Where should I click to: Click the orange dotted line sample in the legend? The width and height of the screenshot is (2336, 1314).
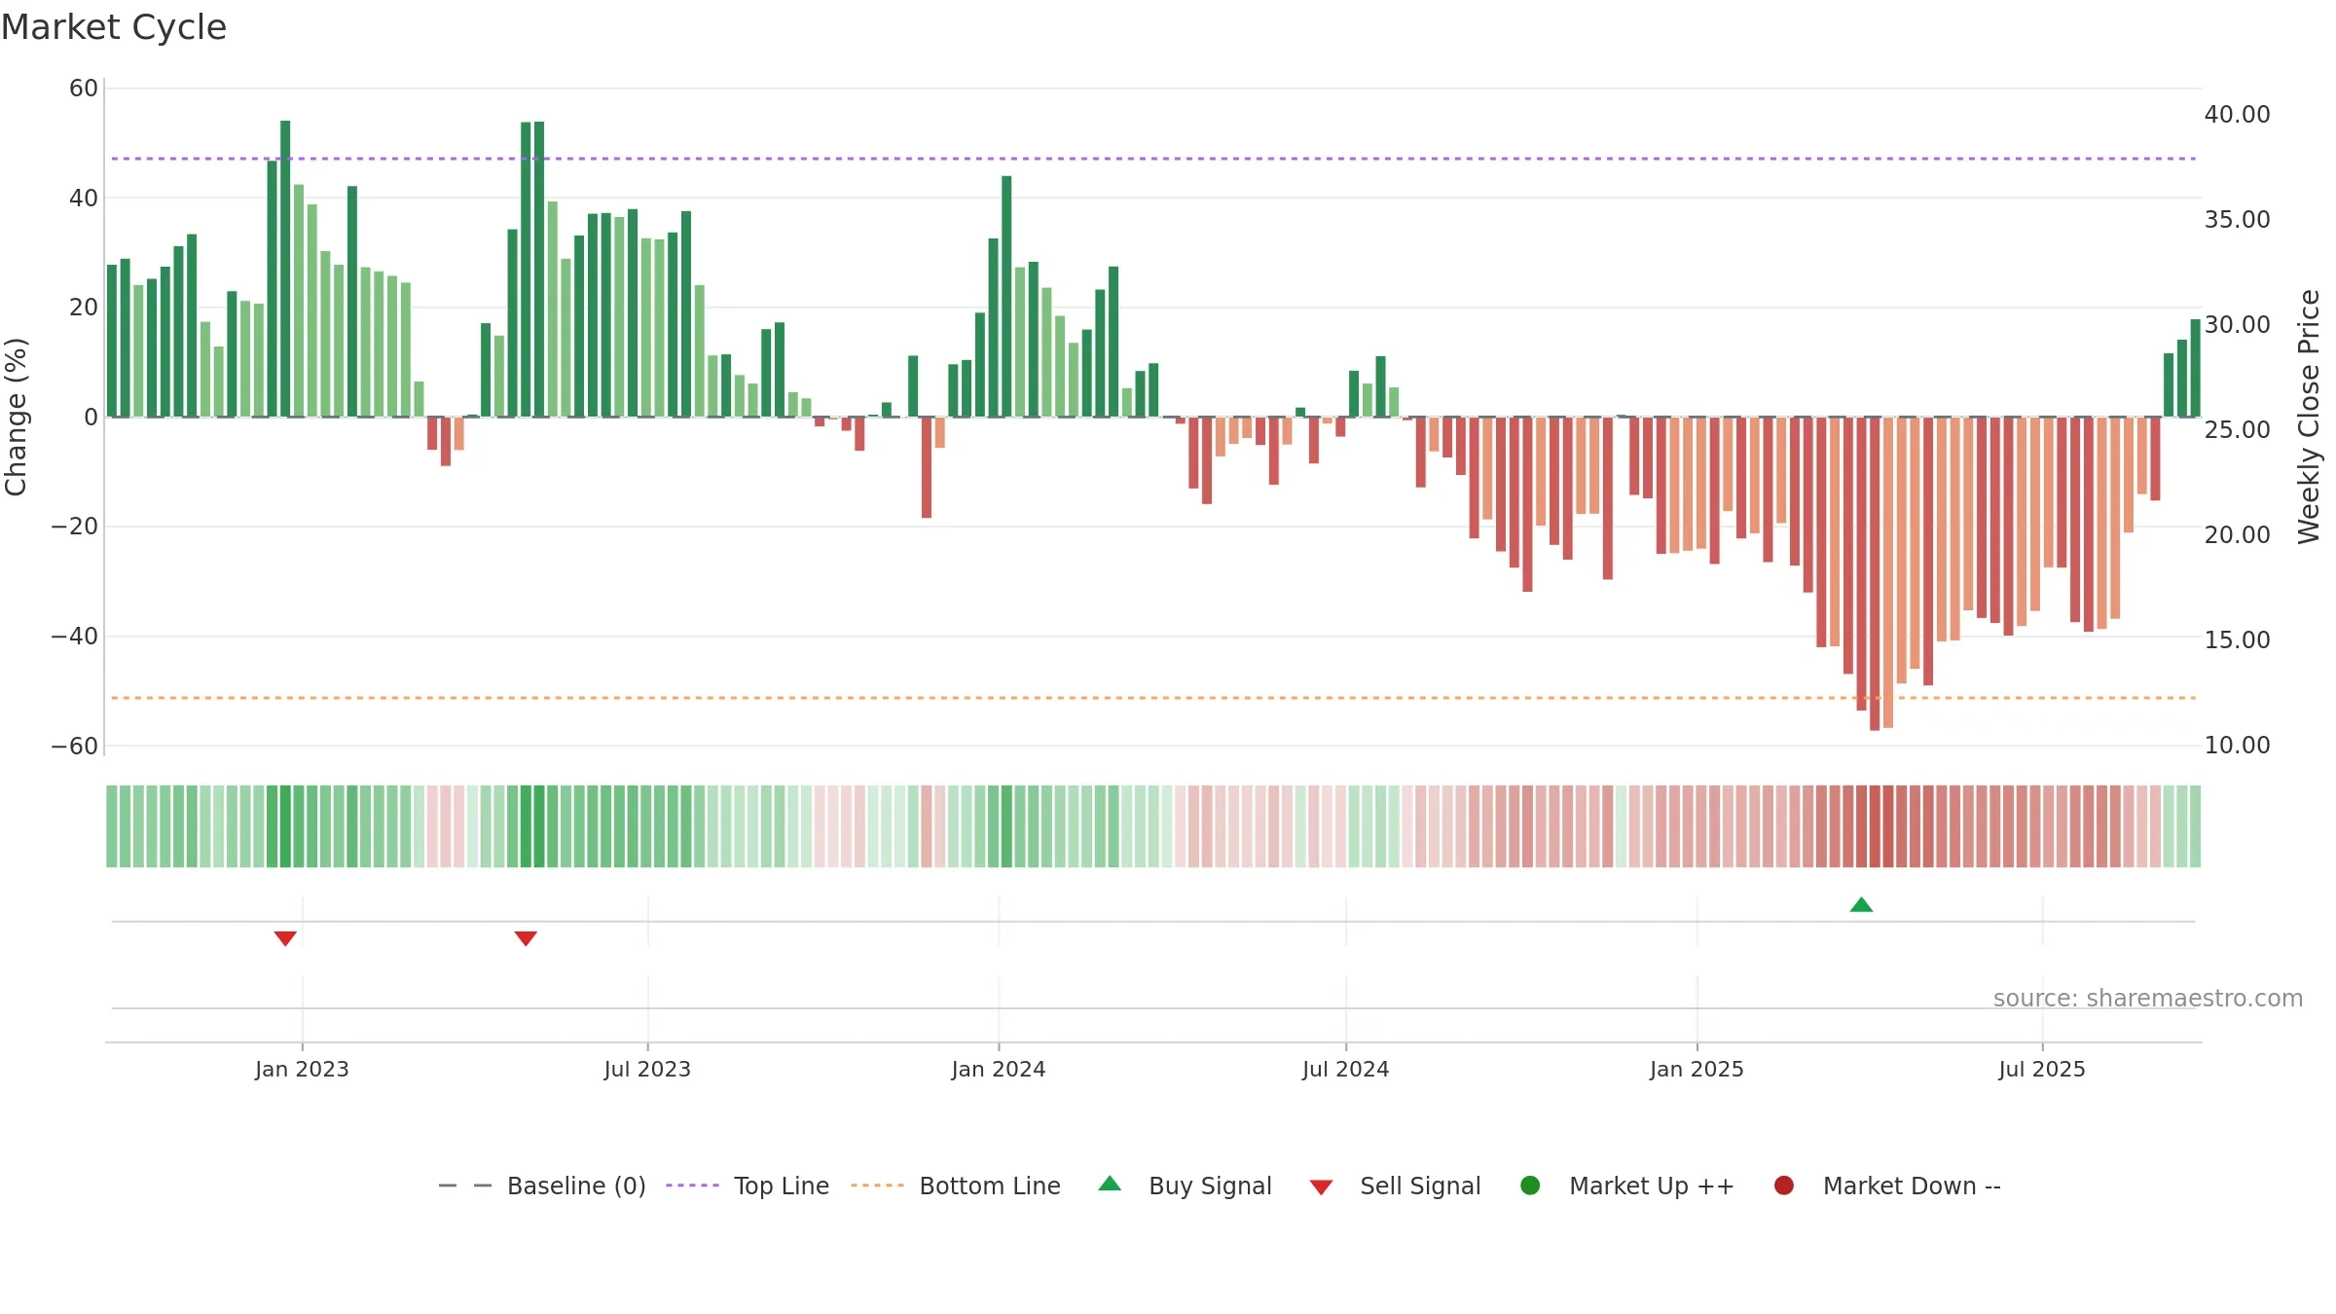click(877, 1186)
